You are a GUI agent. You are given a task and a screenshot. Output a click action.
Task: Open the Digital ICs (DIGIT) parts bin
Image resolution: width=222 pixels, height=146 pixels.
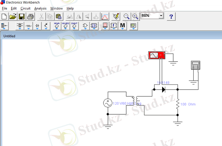(74, 26)
